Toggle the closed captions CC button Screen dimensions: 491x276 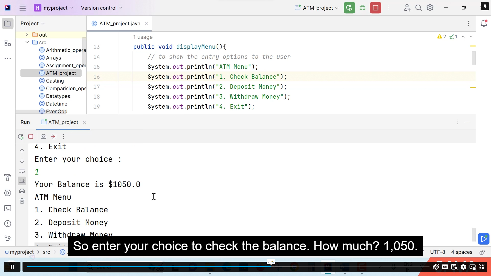[445, 267]
